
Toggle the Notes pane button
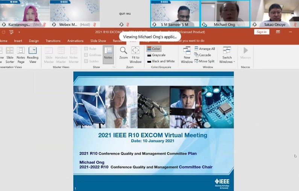click(108, 55)
